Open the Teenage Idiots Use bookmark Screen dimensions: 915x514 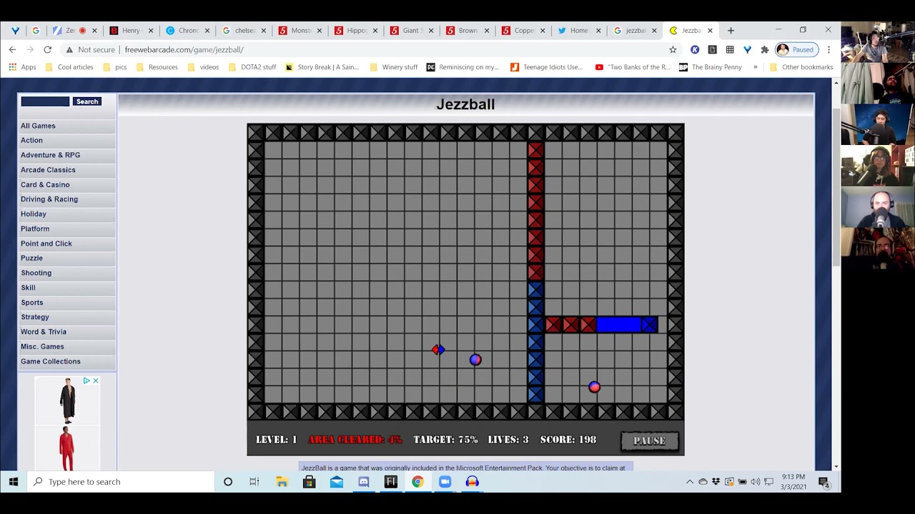(547, 67)
